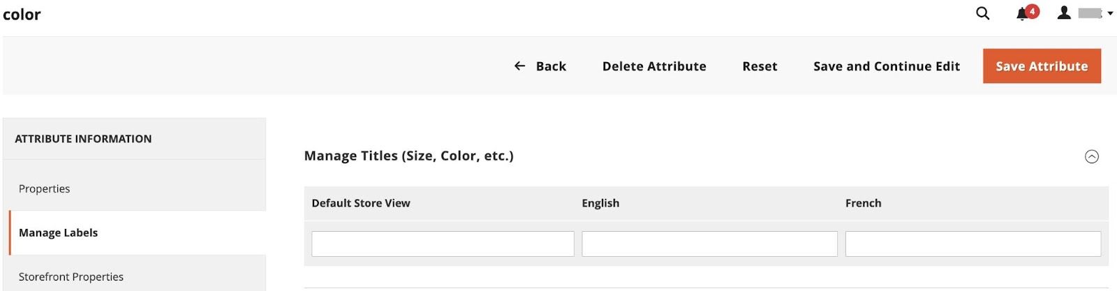
Task: Collapse Manage Titles with the circle chevron
Action: [1092, 156]
